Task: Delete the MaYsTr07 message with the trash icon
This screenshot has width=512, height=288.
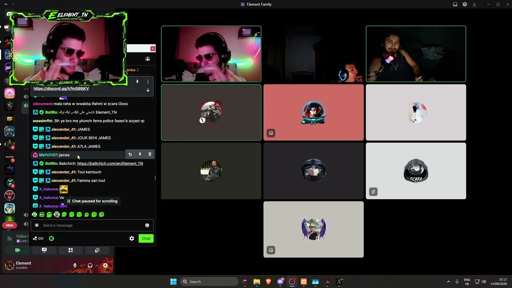Action: tap(150, 154)
